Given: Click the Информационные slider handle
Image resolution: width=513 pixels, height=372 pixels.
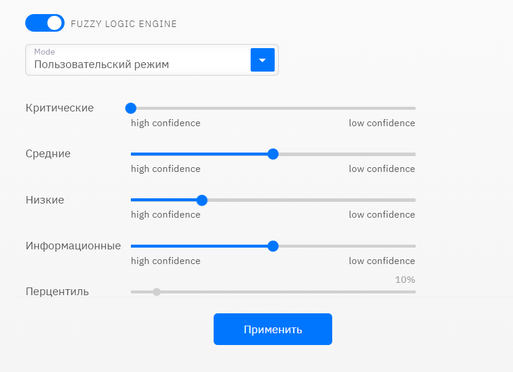Looking at the screenshot, I should click(x=272, y=246).
